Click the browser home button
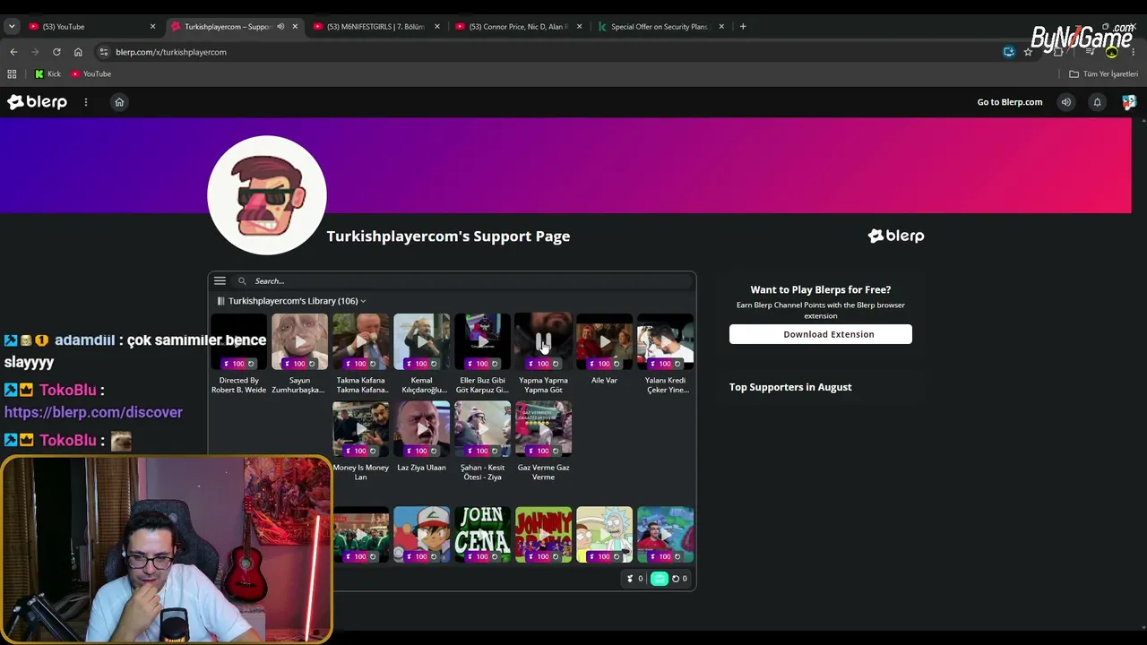The image size is (1147, 645). (78, 52)
